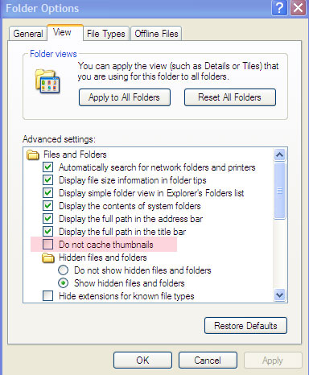The image size is (309, 375).
Task: Uncheck Automatically search for network folders
Action: coord(48,167)
